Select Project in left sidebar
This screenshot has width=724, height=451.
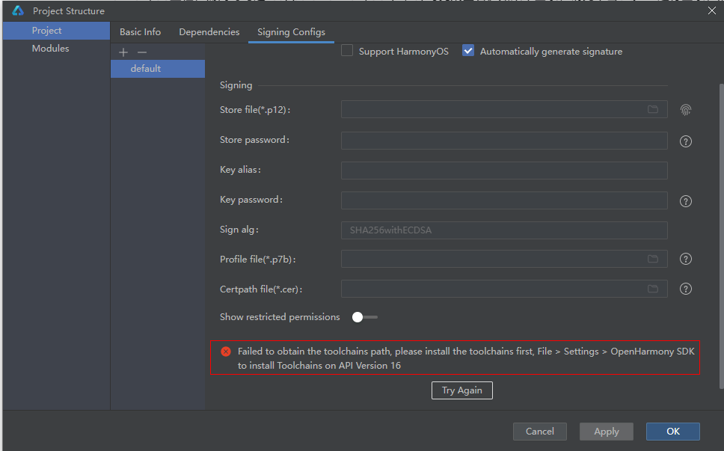[x=56, y=31]
